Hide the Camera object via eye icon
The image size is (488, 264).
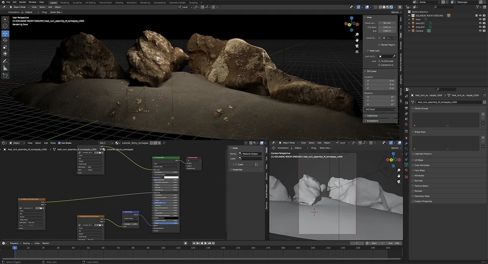480,31
